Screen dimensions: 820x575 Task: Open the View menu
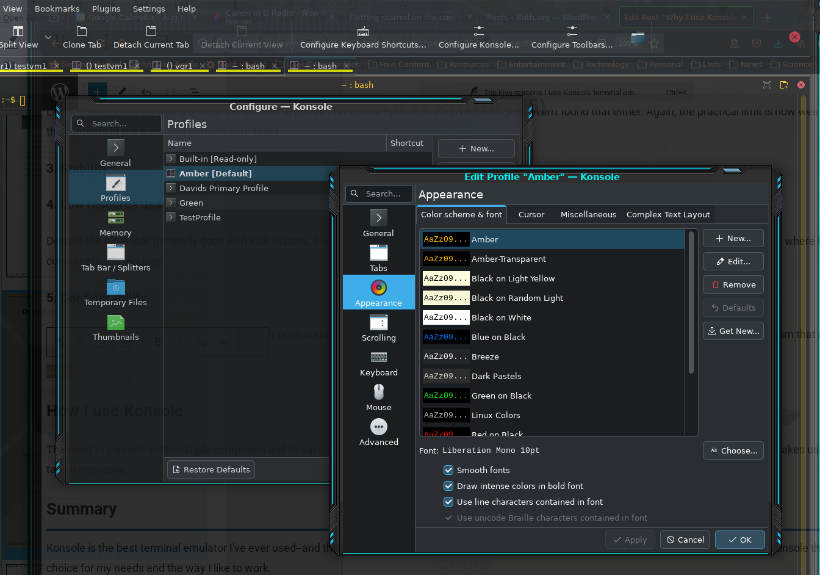tap(12, 9)
